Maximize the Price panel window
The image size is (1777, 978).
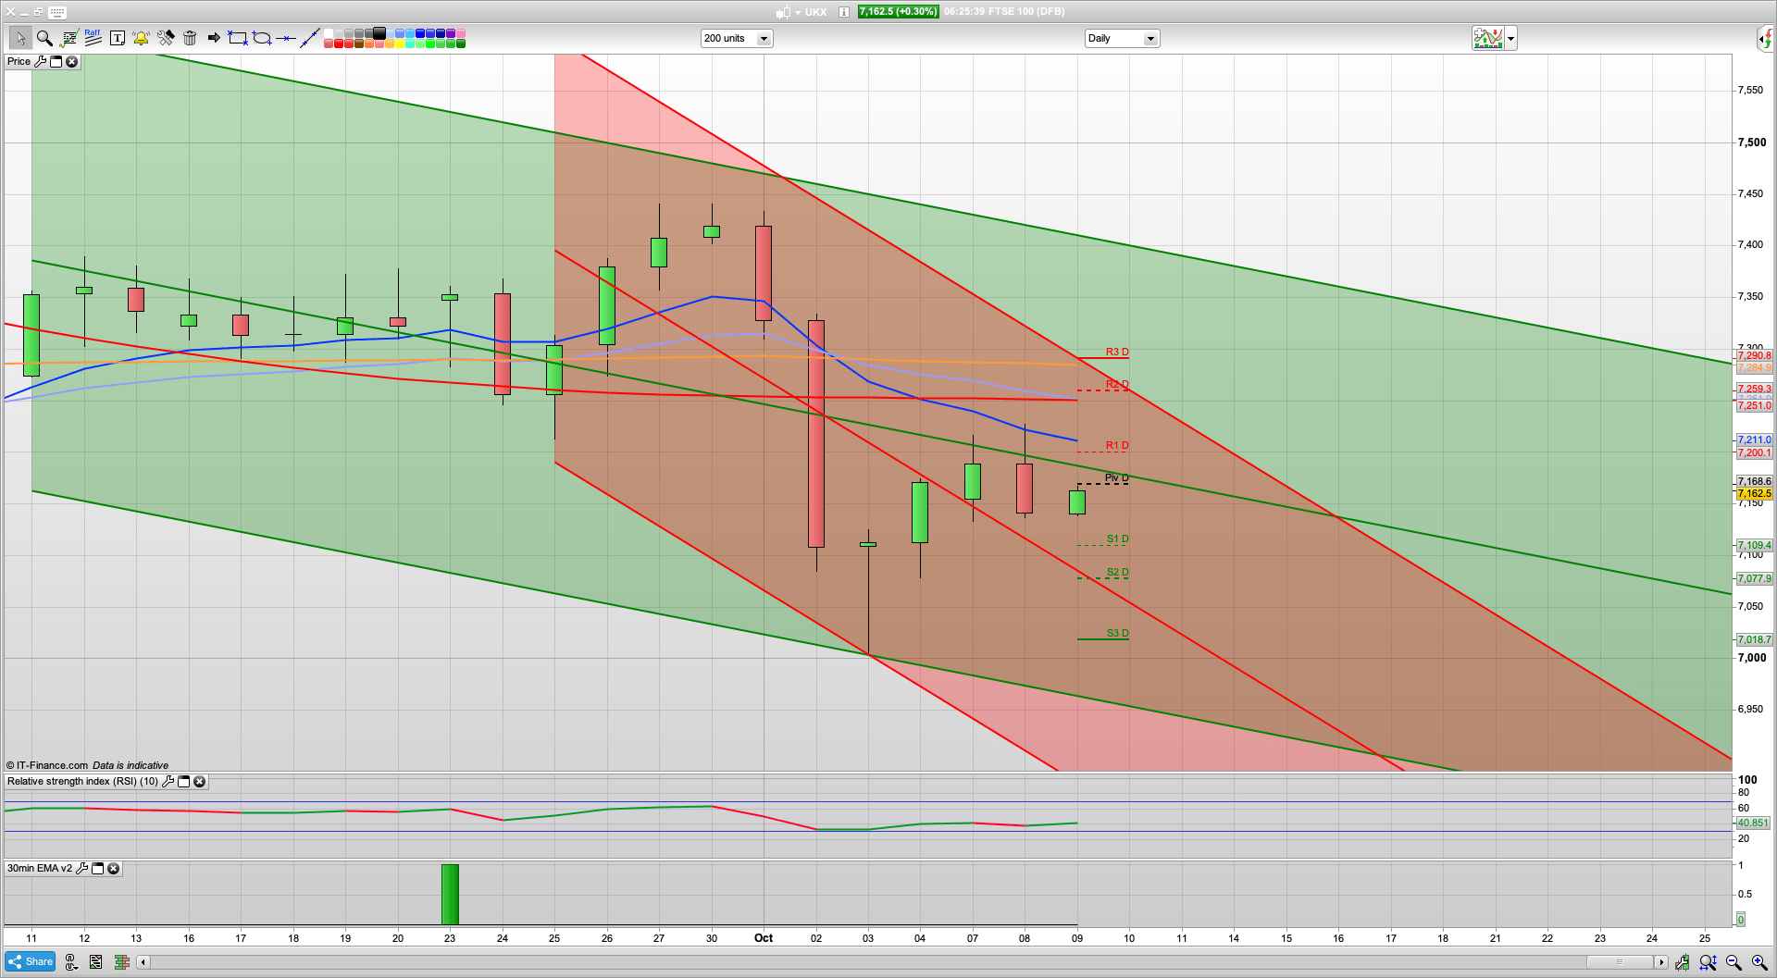point(56,61)
